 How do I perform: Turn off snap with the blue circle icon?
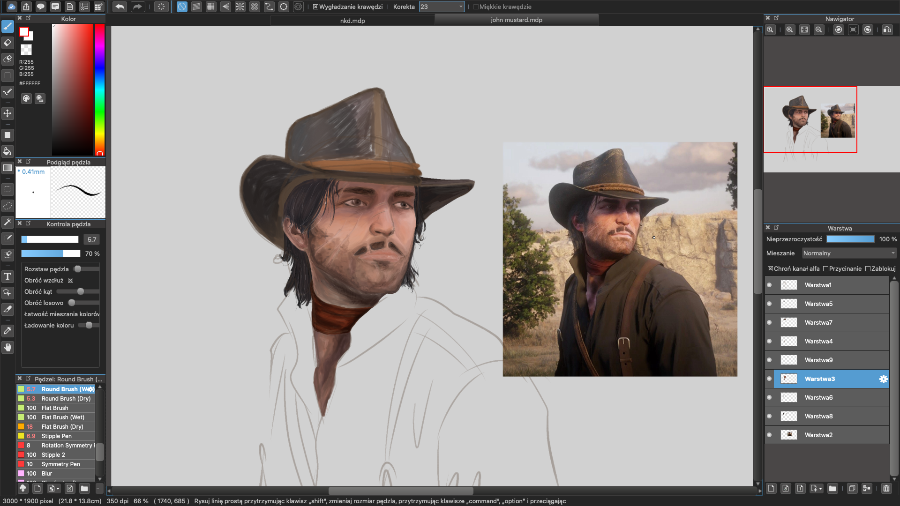(x=182, y=7)
